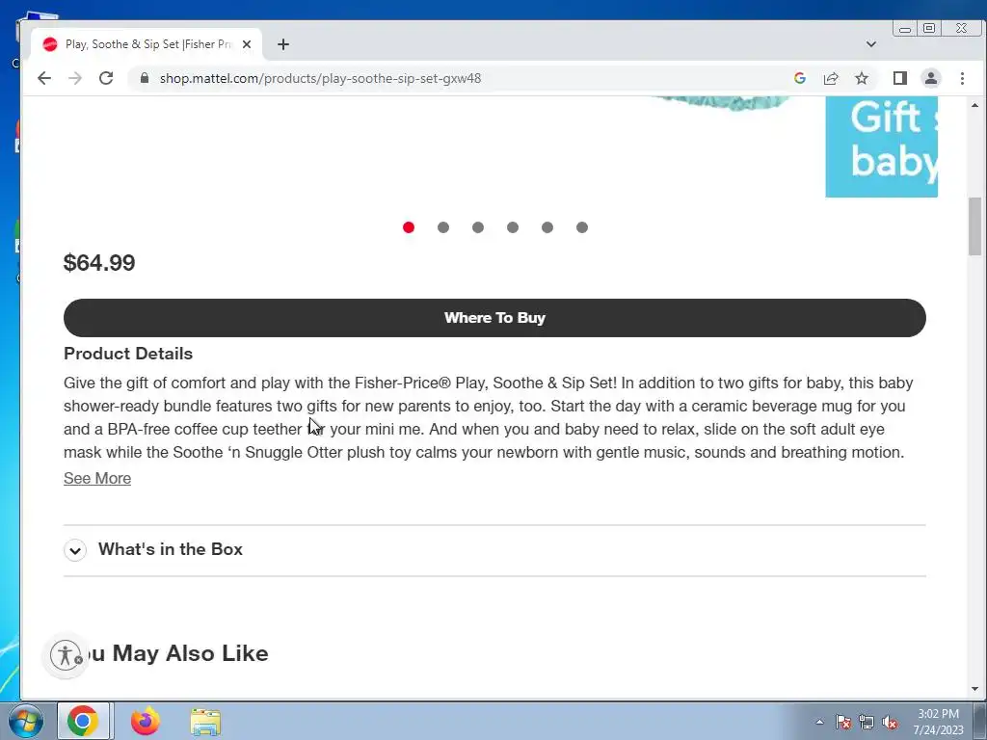Image resolution: width=987 pixels, height=740 pixels.
Task: Click the browser forward arrow
Action: tap(75, 78)
